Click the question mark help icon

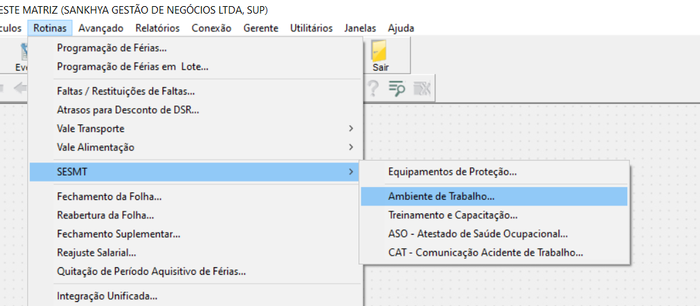(x=373, y=88)
